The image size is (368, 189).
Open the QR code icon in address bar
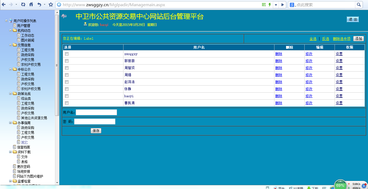264,5
